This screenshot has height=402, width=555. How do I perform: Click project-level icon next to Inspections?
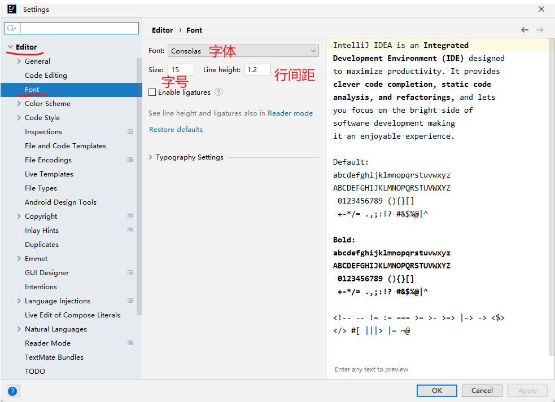(x=130, y=131)
